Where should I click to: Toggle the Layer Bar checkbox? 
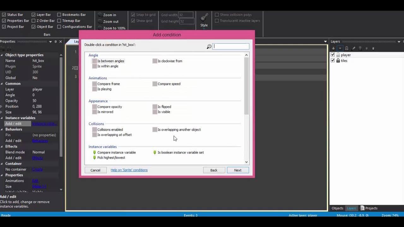click(x=33, y=15)
